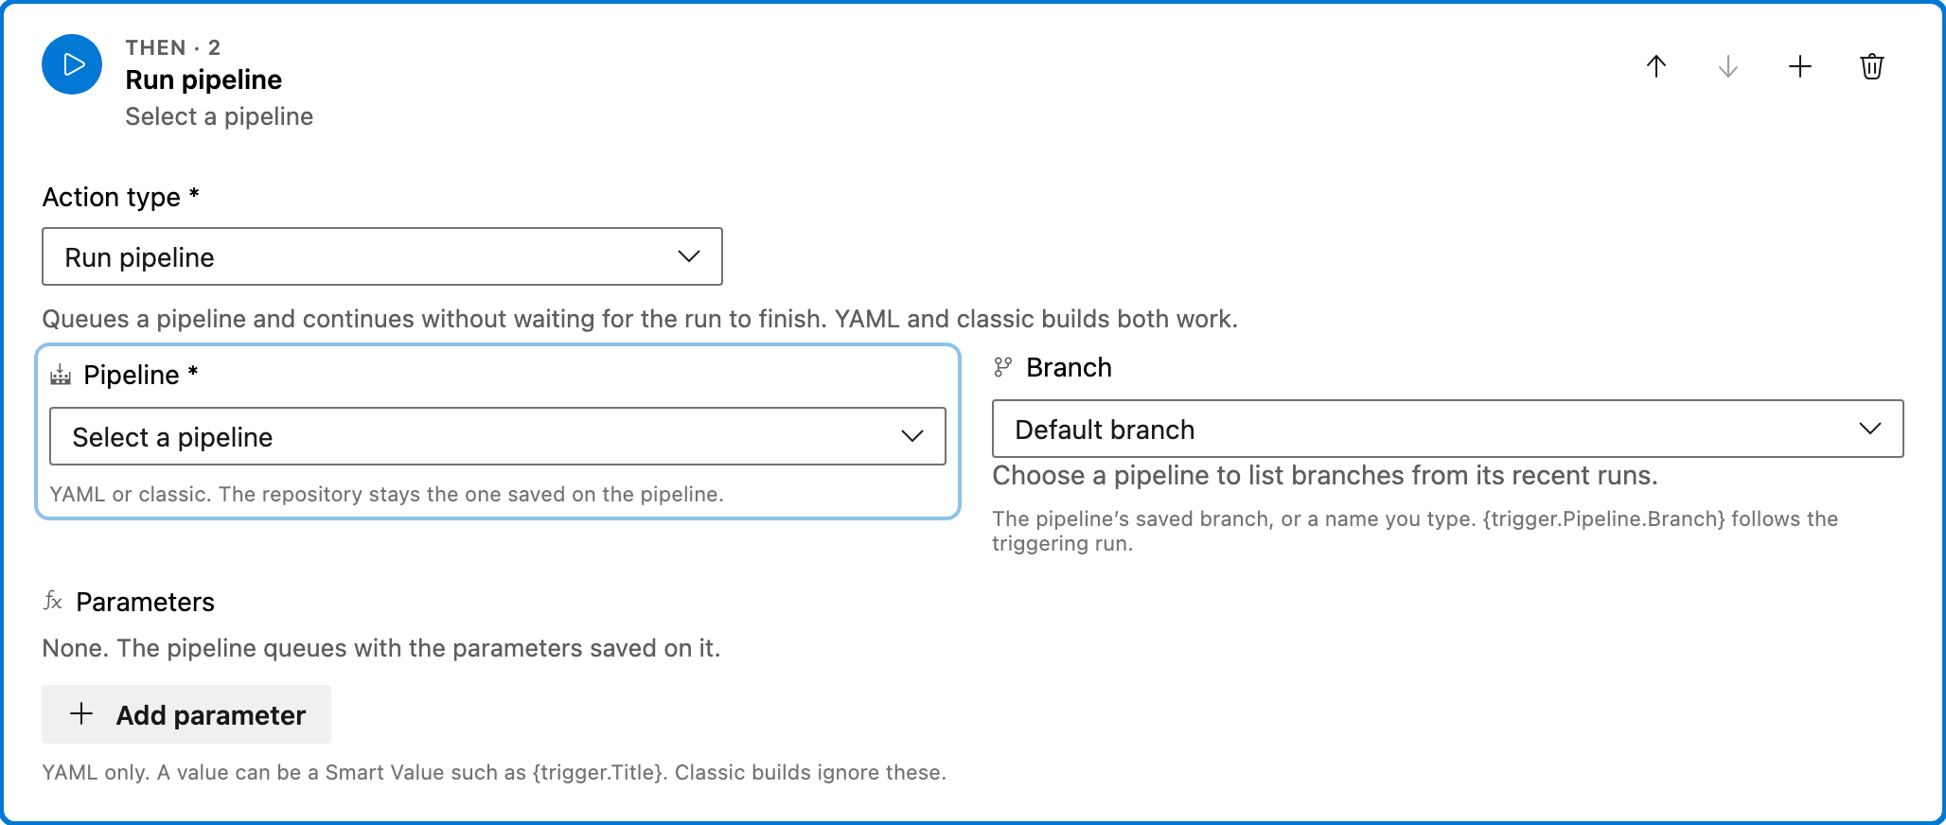Open the Select a pipeline dropdown

(x=498, y=436)
